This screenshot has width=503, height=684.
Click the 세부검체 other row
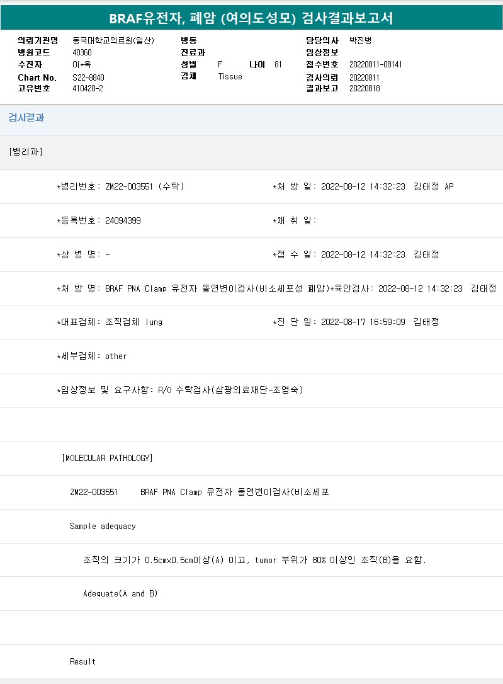92,356
